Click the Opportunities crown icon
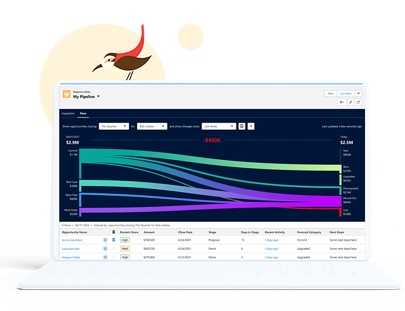The width and height of the screenshot is (405, 311). point(66,94)
